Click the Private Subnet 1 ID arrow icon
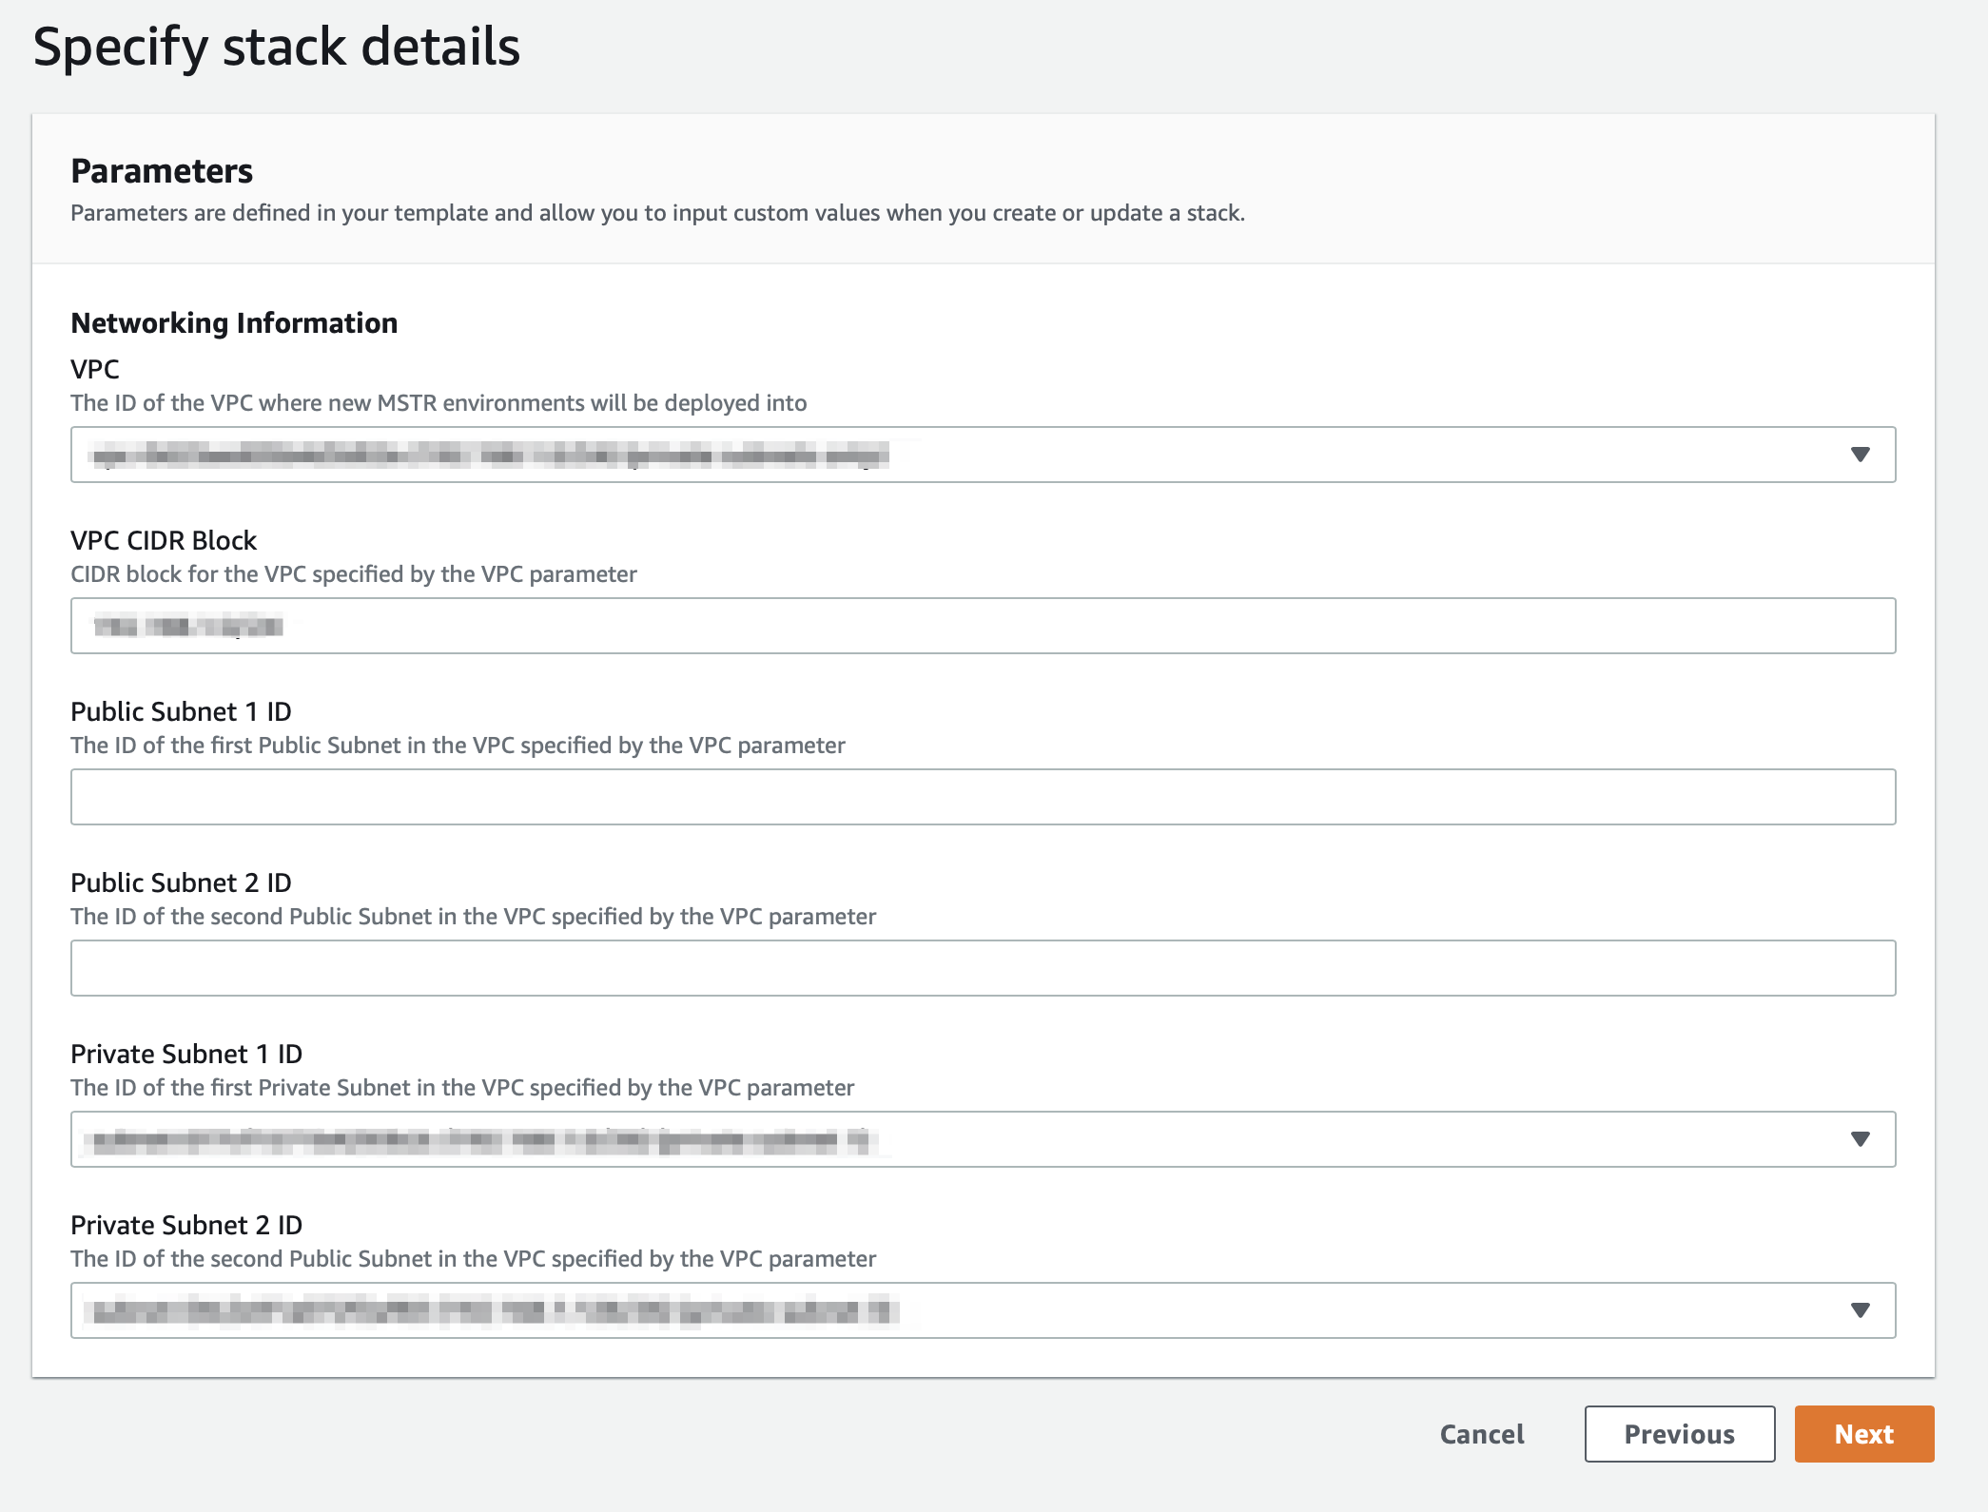Screen dimensions: 1988x1512 pyautogui.click(x=1860, y=1139)
